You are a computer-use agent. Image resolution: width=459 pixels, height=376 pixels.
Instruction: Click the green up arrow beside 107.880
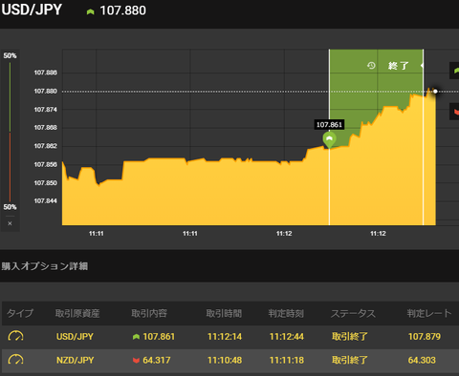(x=91, y=11)
